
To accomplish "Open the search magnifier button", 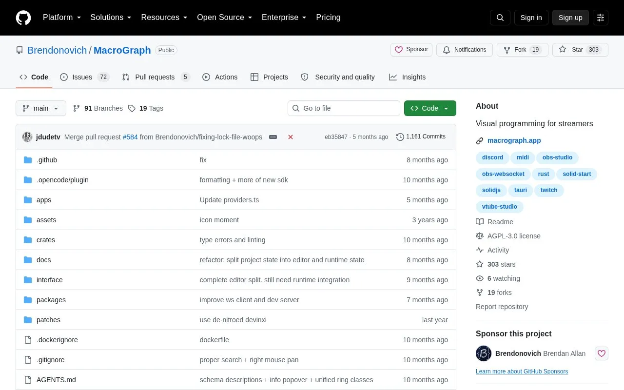I will click(500, 18).
